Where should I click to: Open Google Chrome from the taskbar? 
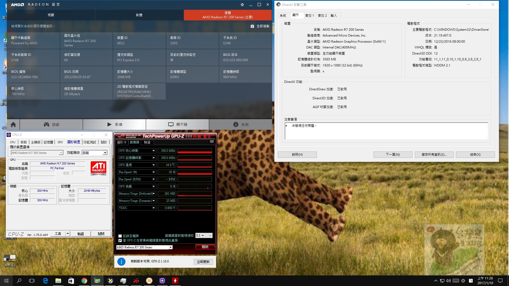pyautogui.click(x=84, y=281)
